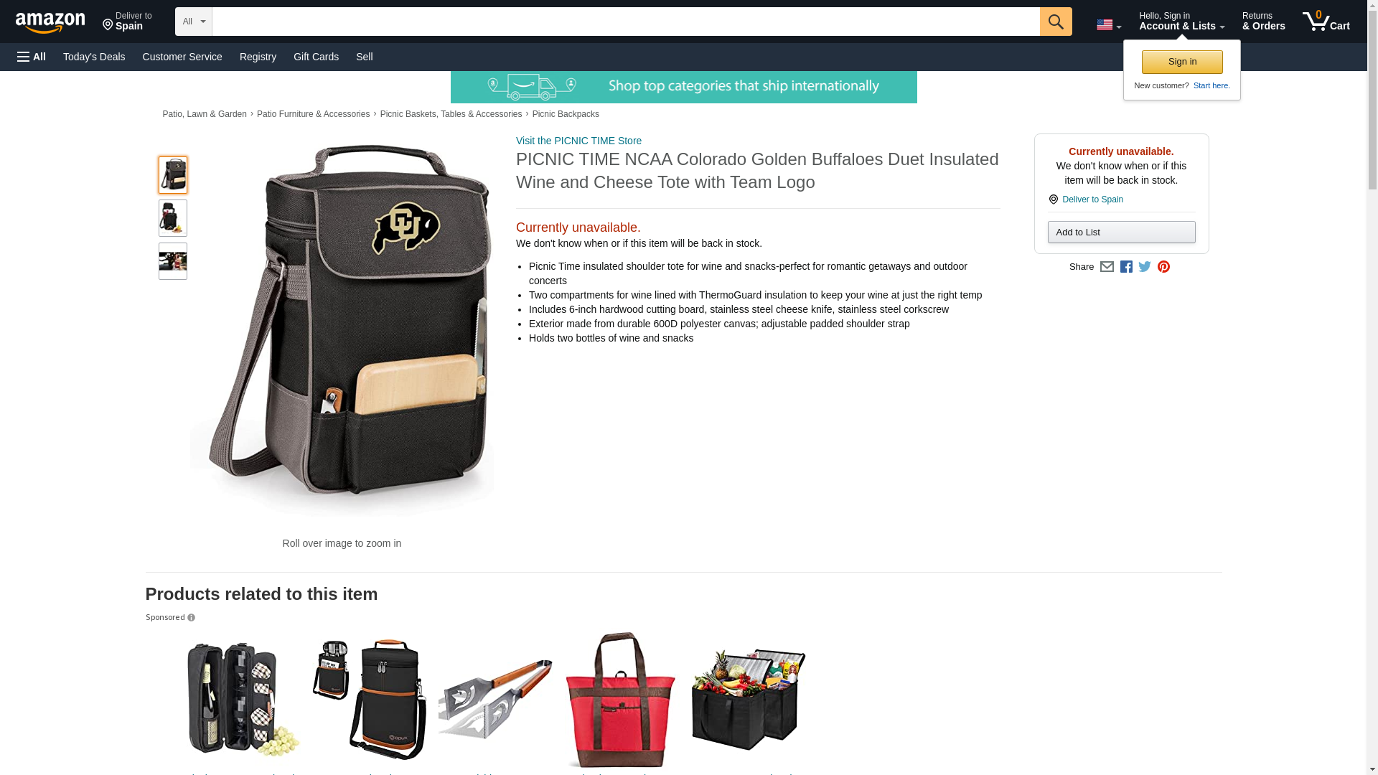The image size is (1378, 775).
Task: Click the Sponsored info icon
Action: pos(191,618)
